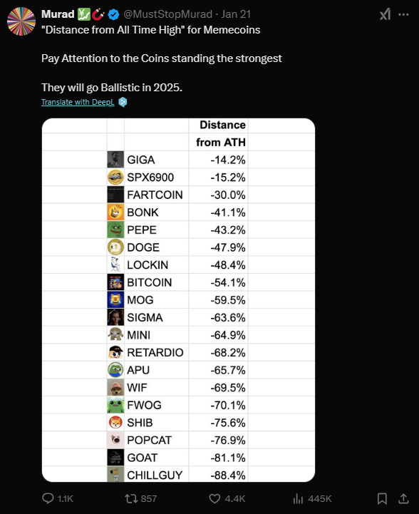
Task: Click the DOGE coin logo in image
Action: 115,247
